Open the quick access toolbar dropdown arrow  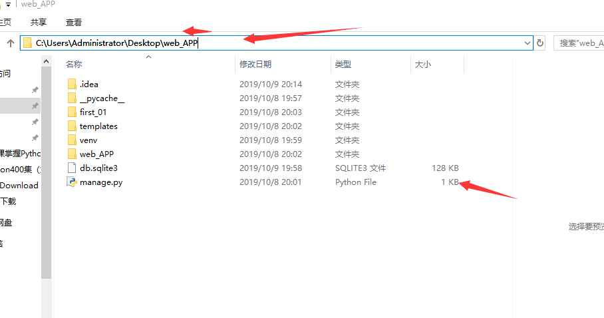click(8, 5)
